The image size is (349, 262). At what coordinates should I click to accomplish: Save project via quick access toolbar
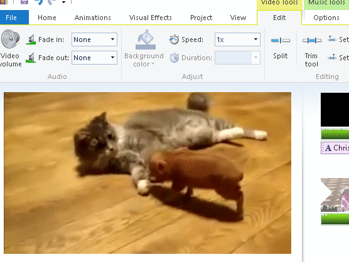point(24,2)
